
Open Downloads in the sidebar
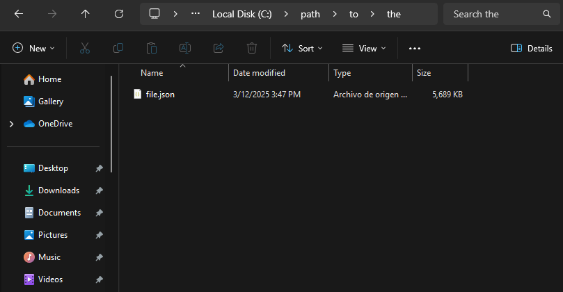(x=58, y=190)
